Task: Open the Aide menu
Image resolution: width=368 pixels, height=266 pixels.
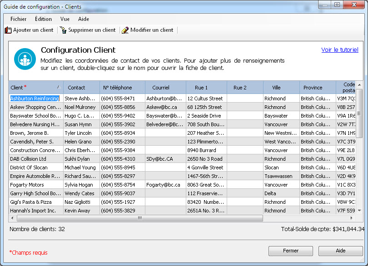Action: [84, 19]
